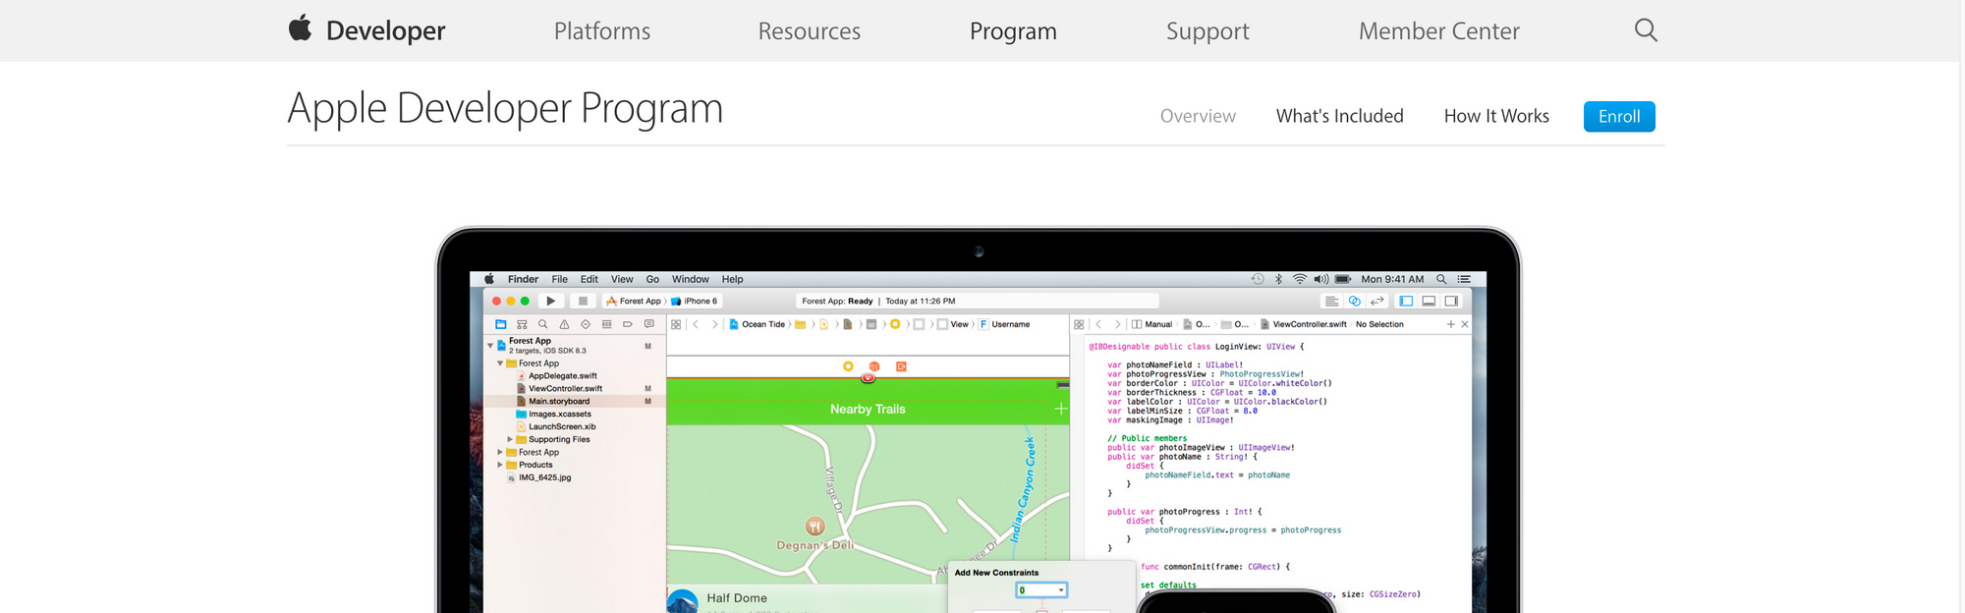This screenshot has height=613, width=1965.
Task: Open the How It Works link
Action: (1495, 116)
